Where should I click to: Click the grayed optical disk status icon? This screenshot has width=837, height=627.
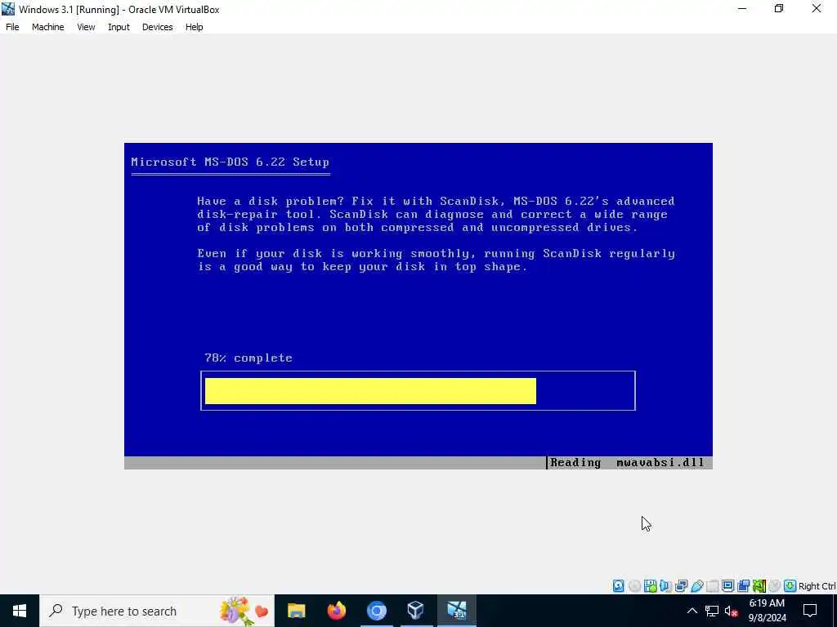634,586
